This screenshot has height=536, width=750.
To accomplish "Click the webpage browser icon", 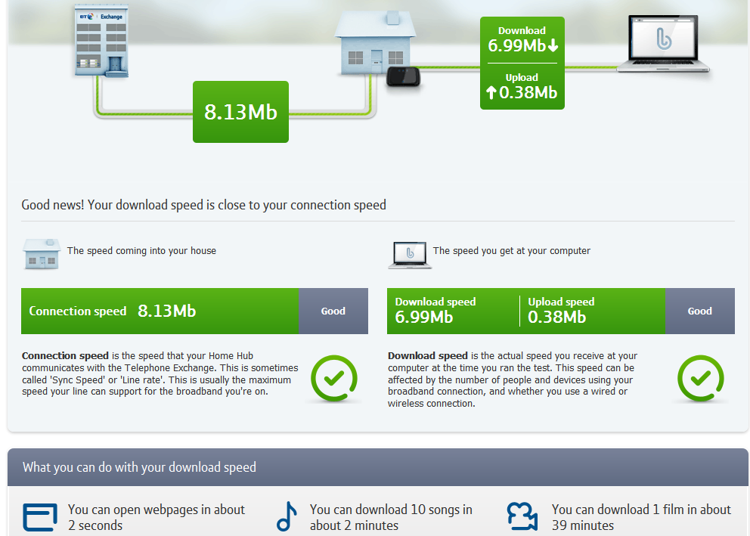I will click(x=40, y=517).
